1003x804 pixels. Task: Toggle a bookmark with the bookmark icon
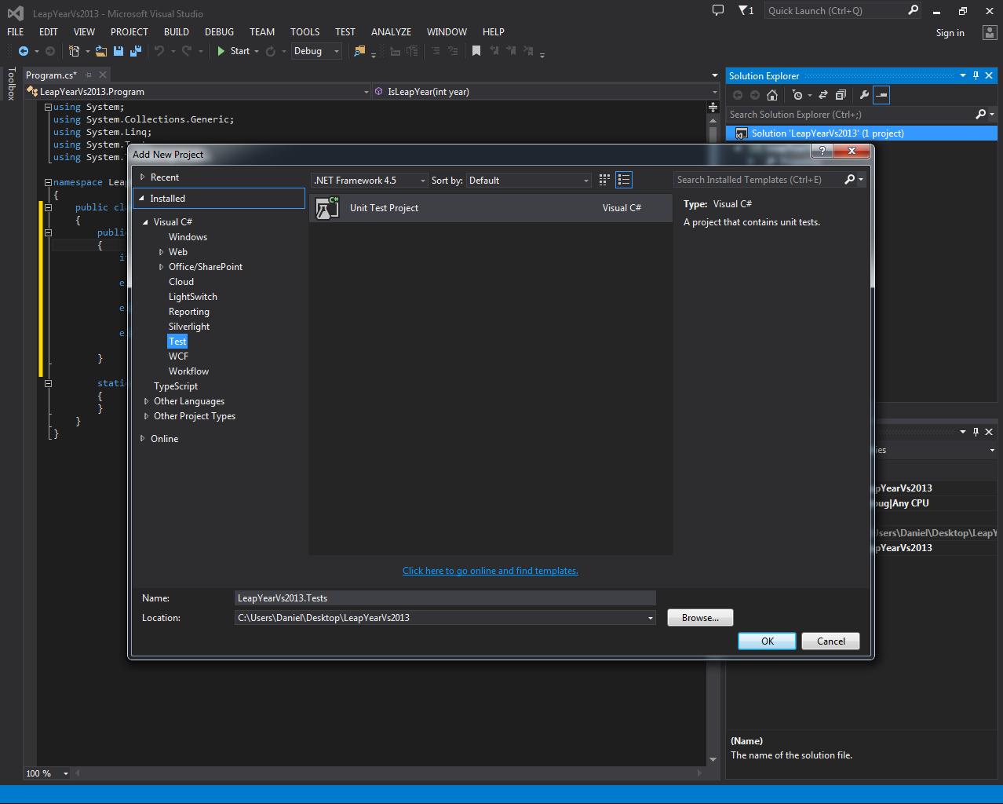[476, 51]
